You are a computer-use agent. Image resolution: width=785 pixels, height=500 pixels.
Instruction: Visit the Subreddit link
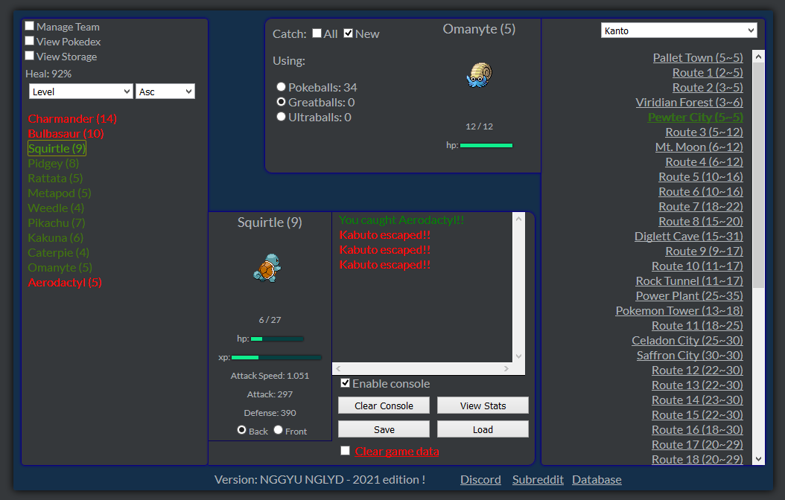tap(538, 479)
